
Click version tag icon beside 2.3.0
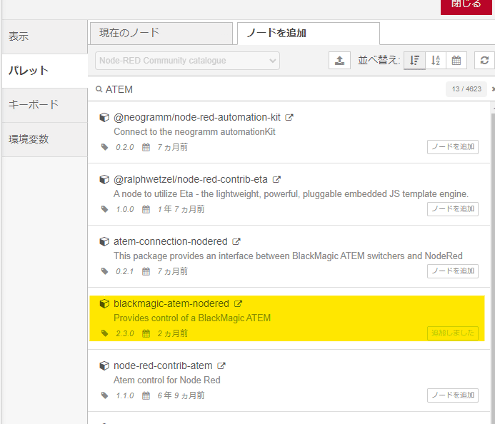coord(104,333)
